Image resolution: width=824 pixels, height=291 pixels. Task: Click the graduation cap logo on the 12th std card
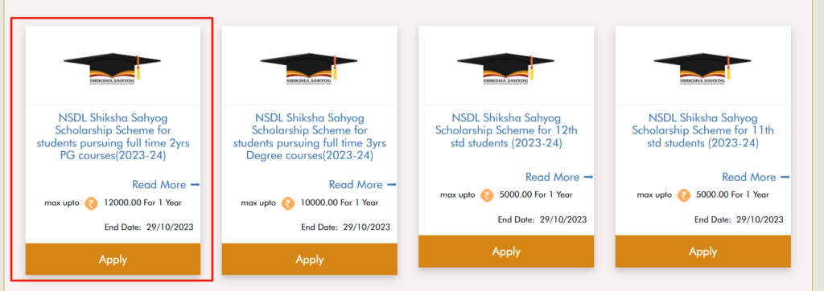click(x=505, y=68)
